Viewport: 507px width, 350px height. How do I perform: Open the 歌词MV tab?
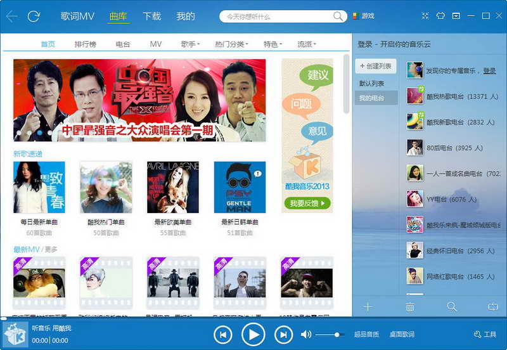tap(77, 16)
